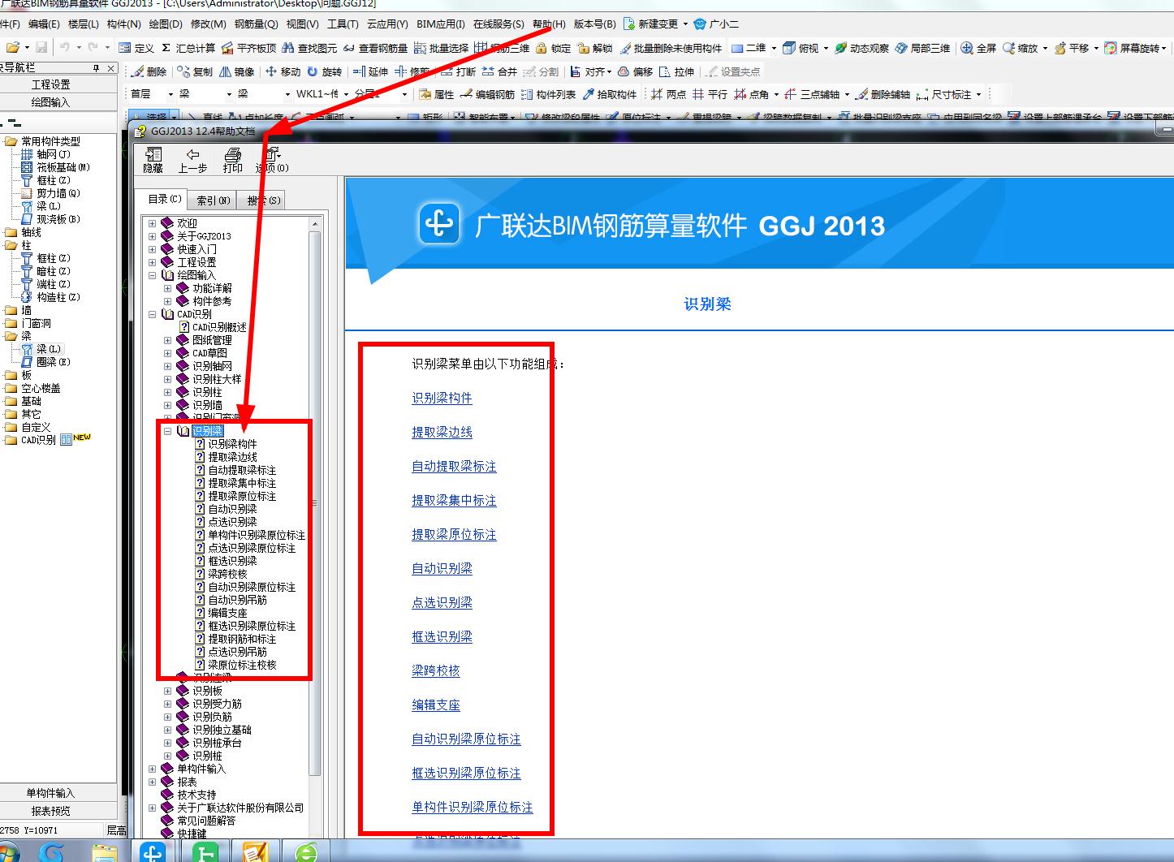Follow 识别梁构件 link in help page
This screenshot has height=862, width=1174.
pos(442,398)
